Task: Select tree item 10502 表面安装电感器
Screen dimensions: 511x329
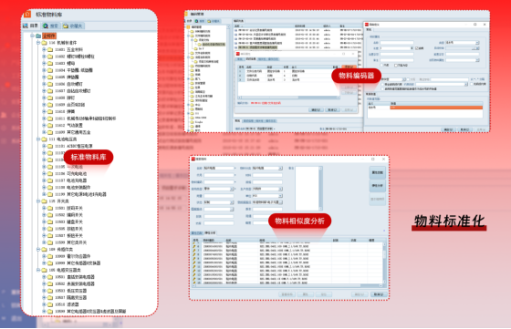Action: click(75, 283)
